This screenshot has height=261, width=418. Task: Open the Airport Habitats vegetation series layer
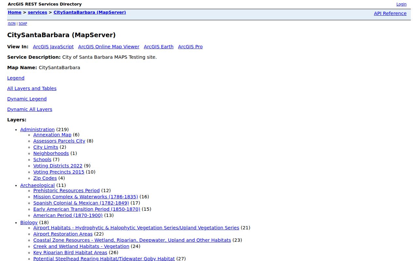[136, 228]
